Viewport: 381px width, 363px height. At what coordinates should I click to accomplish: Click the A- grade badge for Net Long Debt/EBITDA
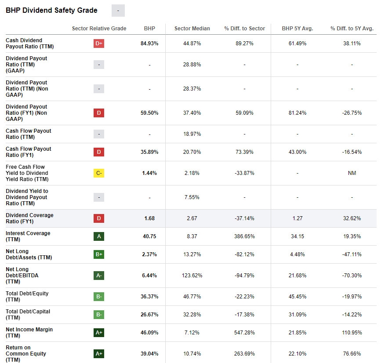coord(99,276)
